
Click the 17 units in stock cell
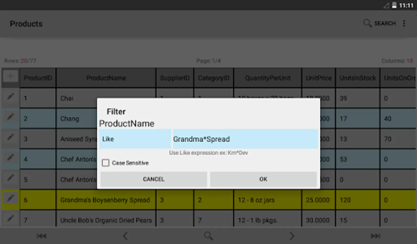[x=358, y=118]
